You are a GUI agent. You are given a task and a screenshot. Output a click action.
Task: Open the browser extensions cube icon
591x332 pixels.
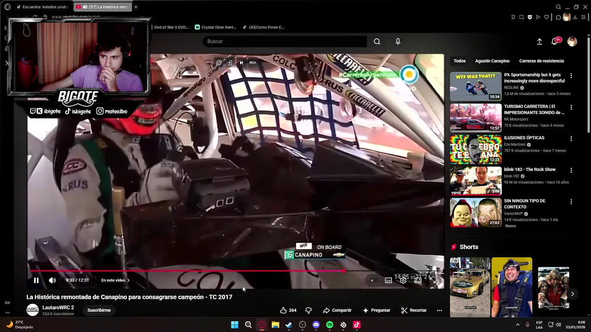pos(558,17)
